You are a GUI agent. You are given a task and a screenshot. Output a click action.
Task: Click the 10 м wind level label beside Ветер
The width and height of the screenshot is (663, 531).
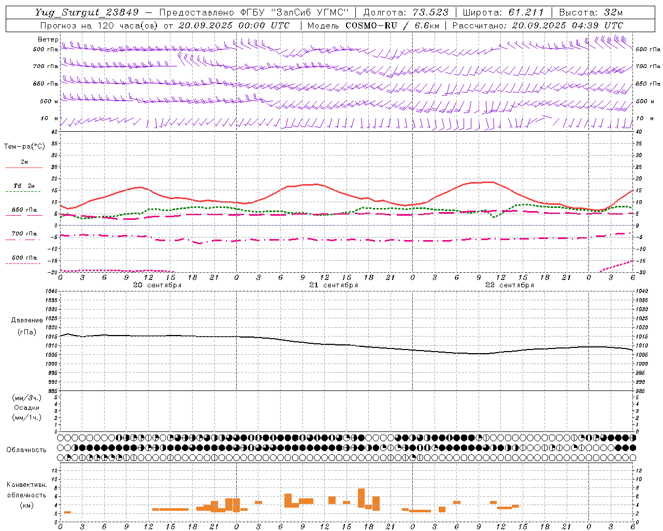50,119
